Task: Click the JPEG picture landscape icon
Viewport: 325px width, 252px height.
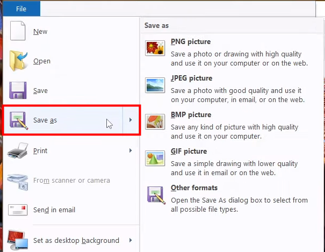Action: pyautogui.click(x=155, y=85)
